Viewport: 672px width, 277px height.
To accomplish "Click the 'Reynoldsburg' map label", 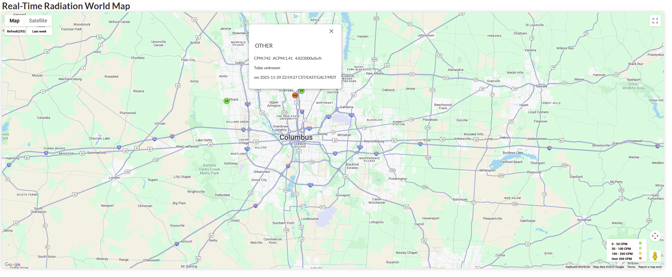I will click(374, 141).
